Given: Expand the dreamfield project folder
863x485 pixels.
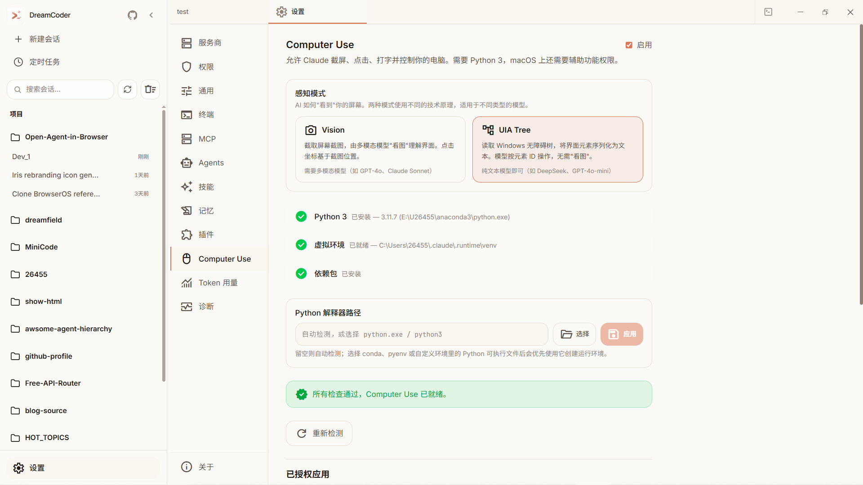Looking at the screenshot, I should 81,220.
